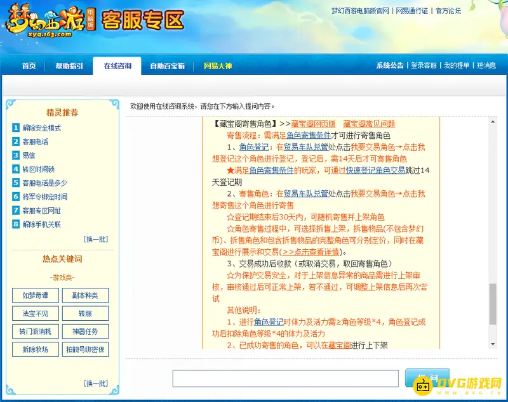Select 客服专区网址 recommendation
Viewport: 508px width, 402px height.
[x=41, y=211]
